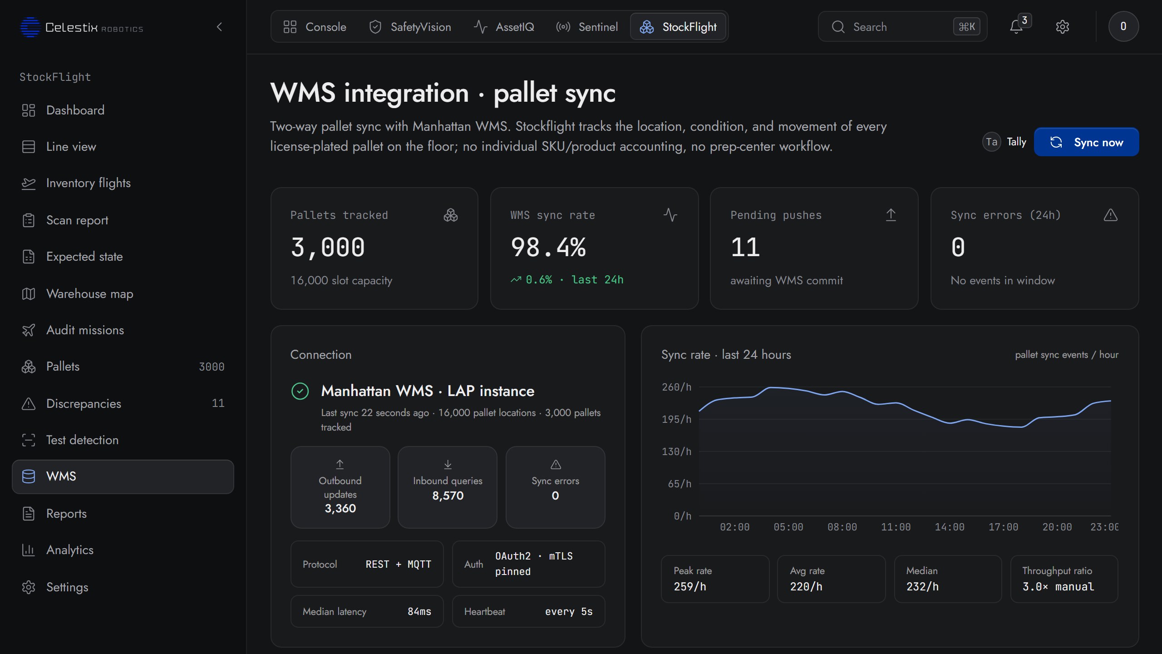Click the Sync errors tile showing 0
Image resolution: width=1162 pixels, height=654 pixels.
pos(556,487)
